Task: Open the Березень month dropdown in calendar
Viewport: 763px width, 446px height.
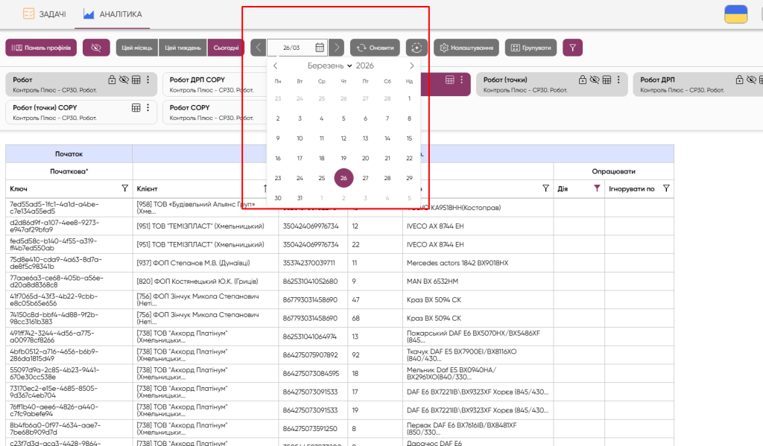Action: click(329, 66)
